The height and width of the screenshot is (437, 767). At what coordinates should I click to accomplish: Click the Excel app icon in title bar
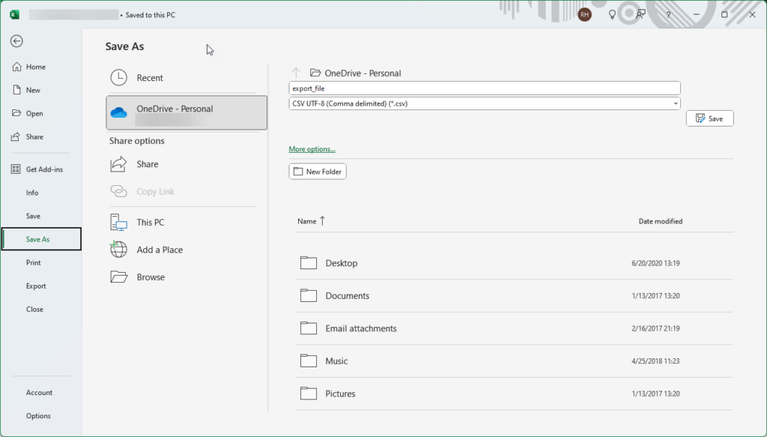pos(15,15)
